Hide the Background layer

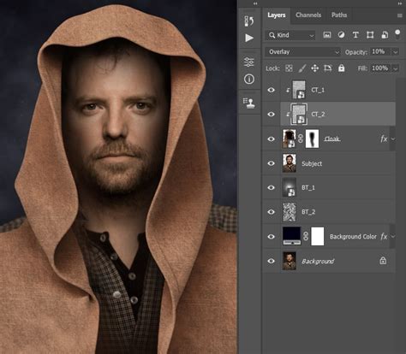tap(271, 261)
